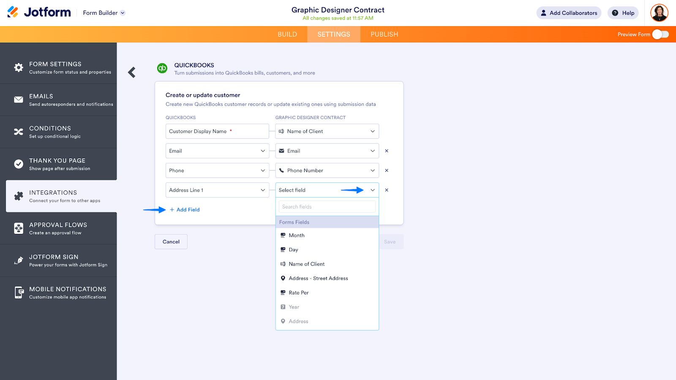Click the Form Settings gear icon
The image size is (676, 380).
point(19,68)
